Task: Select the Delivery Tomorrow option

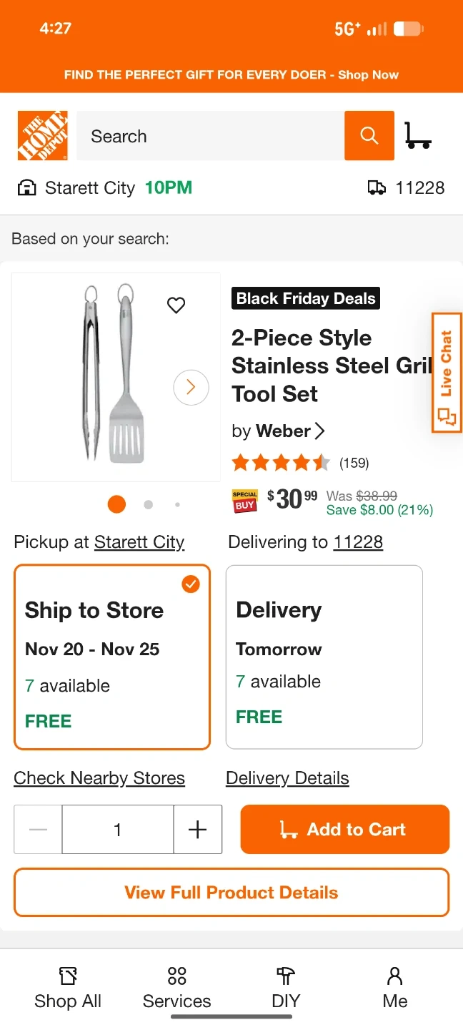Action: point(324,657)
